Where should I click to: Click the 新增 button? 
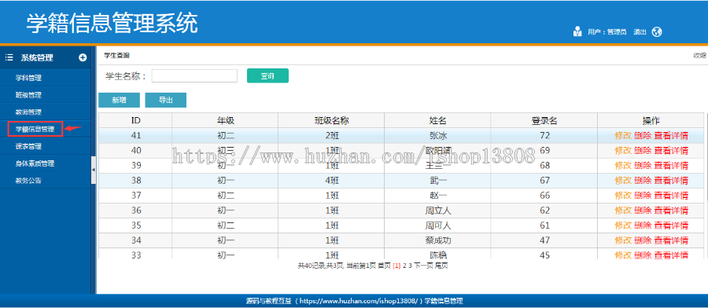tap(120, 100)
